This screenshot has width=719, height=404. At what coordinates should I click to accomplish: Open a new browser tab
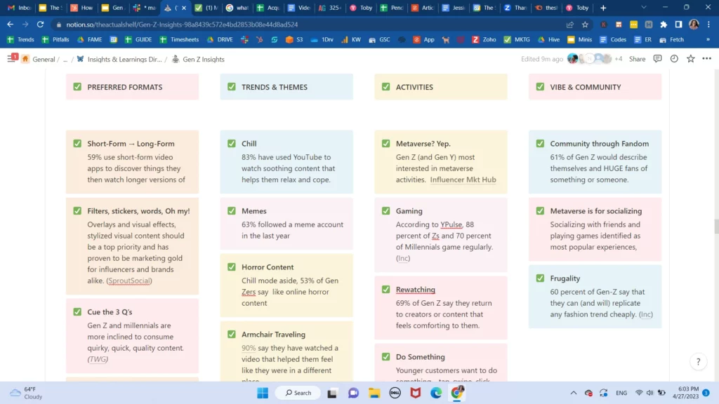click(604, 8)
